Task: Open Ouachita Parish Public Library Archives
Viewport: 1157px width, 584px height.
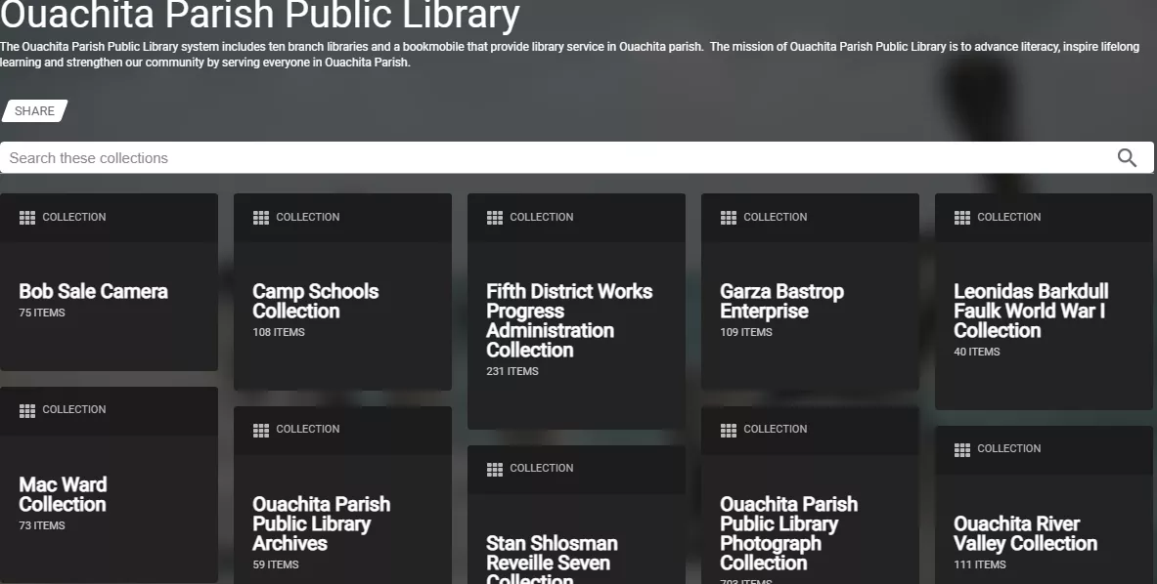Action: pos(322,523)
